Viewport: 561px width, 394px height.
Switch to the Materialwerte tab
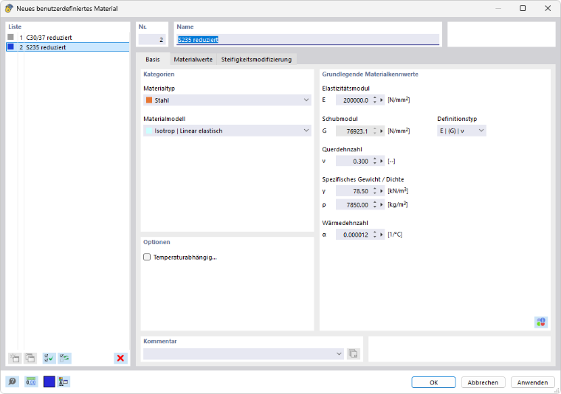tap(193, 59)
